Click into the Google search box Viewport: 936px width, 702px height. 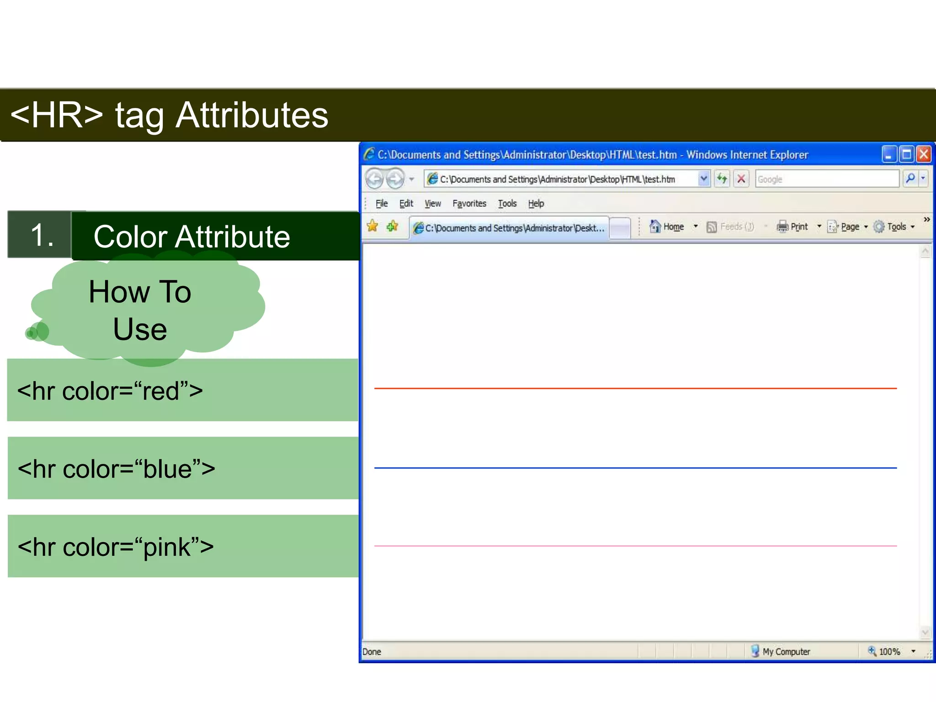point(827,179)
